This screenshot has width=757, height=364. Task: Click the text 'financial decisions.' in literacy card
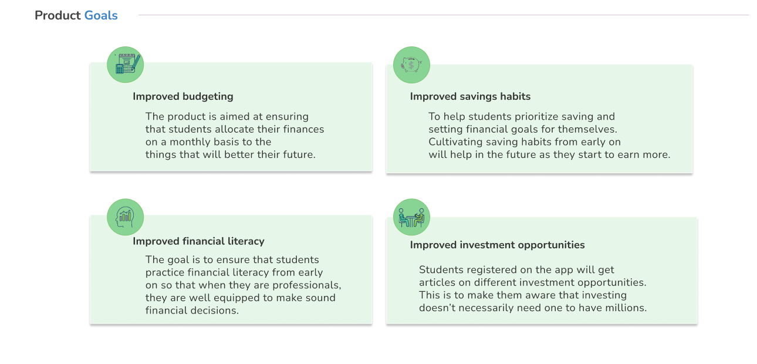192,311
